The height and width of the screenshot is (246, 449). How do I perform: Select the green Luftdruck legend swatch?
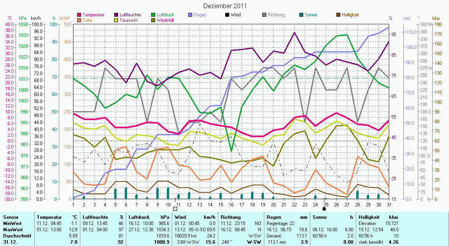pos(154,15)
